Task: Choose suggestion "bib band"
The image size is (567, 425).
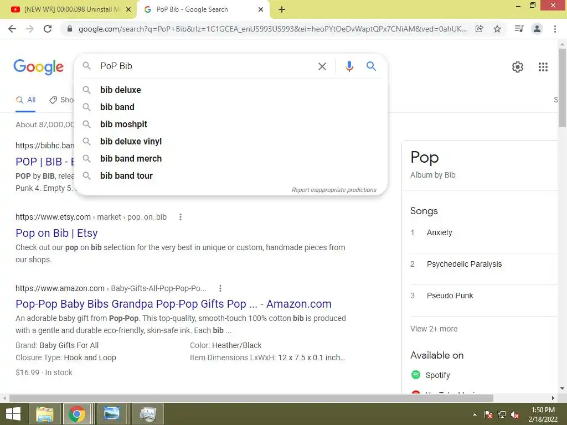Action: coord(230,107)
